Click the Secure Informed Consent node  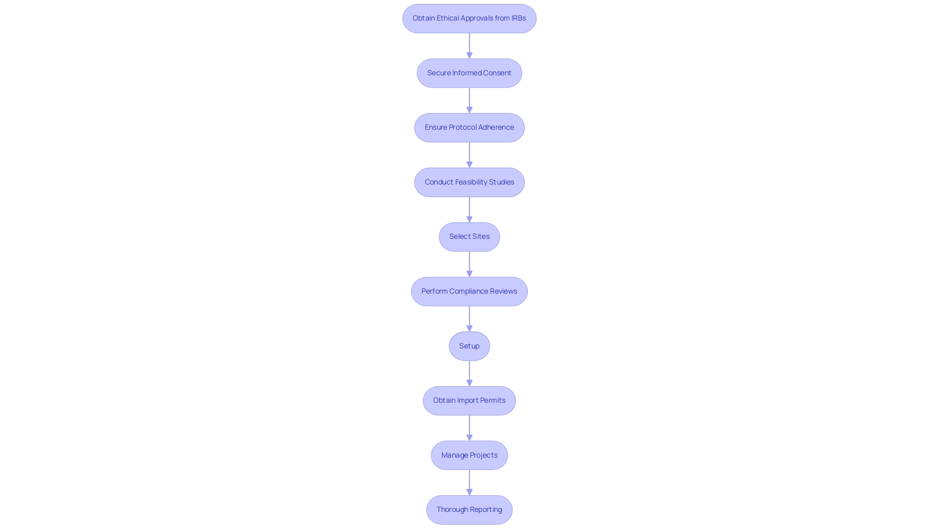click(x=469, y=72)
